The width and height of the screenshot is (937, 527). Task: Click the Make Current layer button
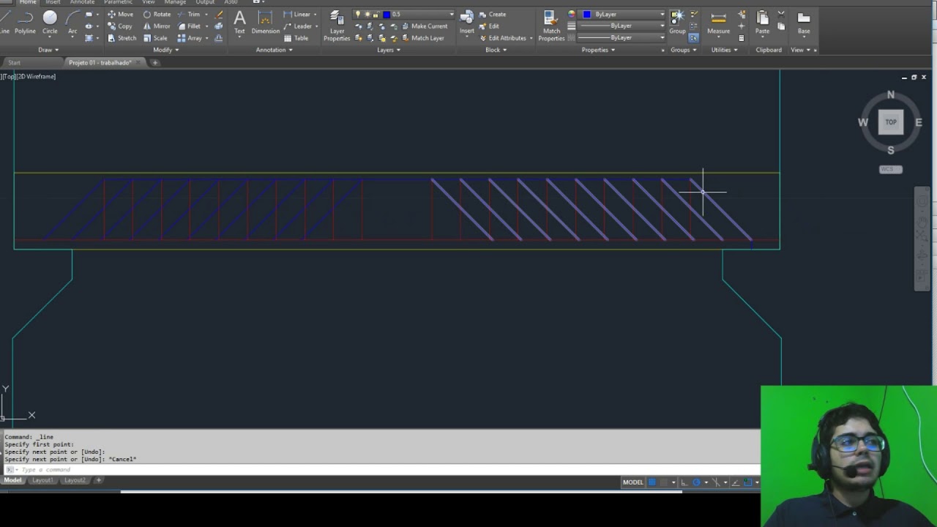coord(425,26)
